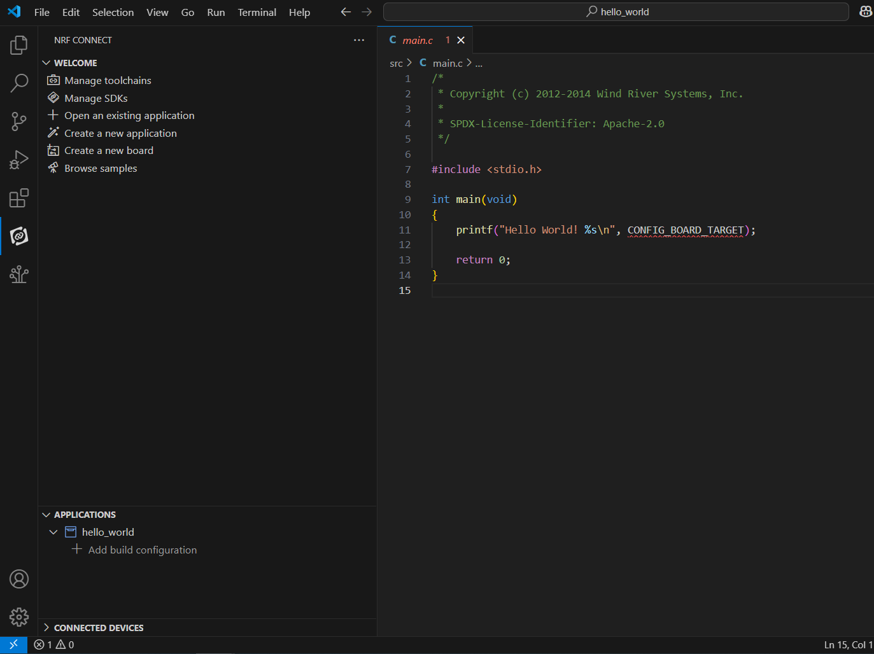Click the hello_world application window icon
This screenshot has width=874, height=654.
(71, 532)
